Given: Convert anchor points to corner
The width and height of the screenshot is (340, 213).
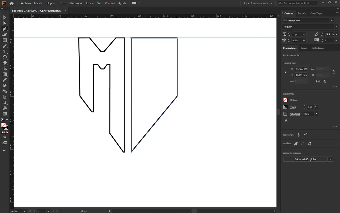Looking at the screenshot, I should click(299, 135).
